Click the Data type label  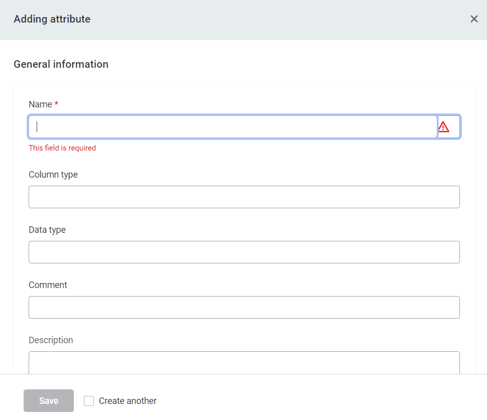pos(47,230)
